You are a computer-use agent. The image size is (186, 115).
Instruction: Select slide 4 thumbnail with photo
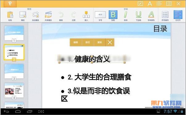click(14, 90)
